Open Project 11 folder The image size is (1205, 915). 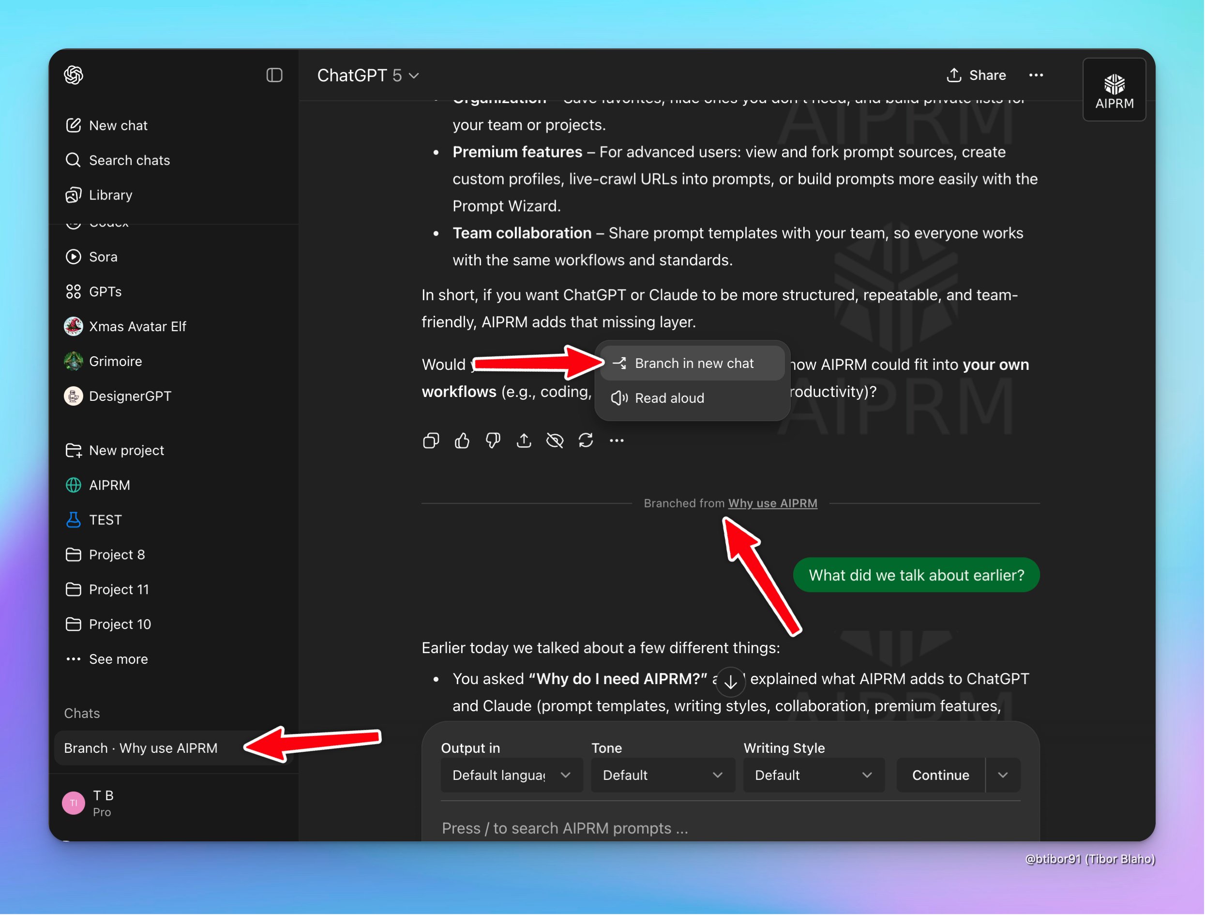click(107, 590)
